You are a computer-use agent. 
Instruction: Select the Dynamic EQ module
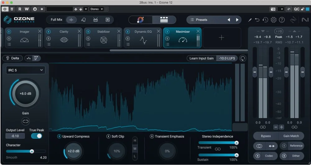(x=143, y=38)
